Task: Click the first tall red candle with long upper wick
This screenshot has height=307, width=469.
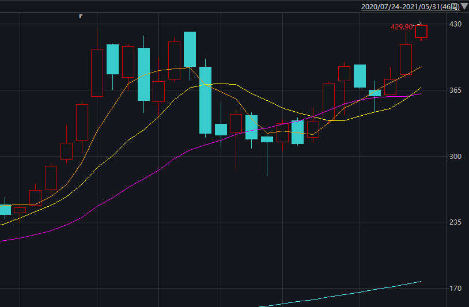Action: coord(97,73)
